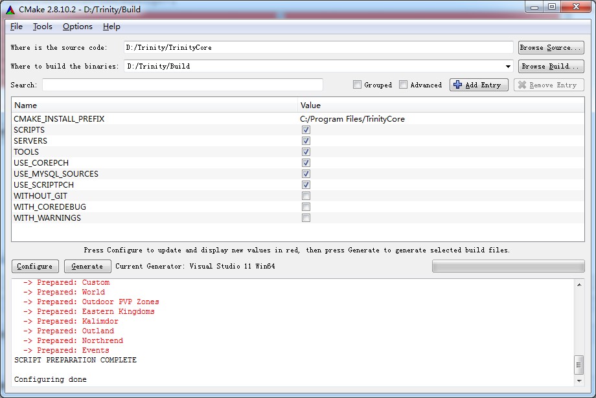Click the Generate button
Screen dimensions: 596x398
(87, 266)
